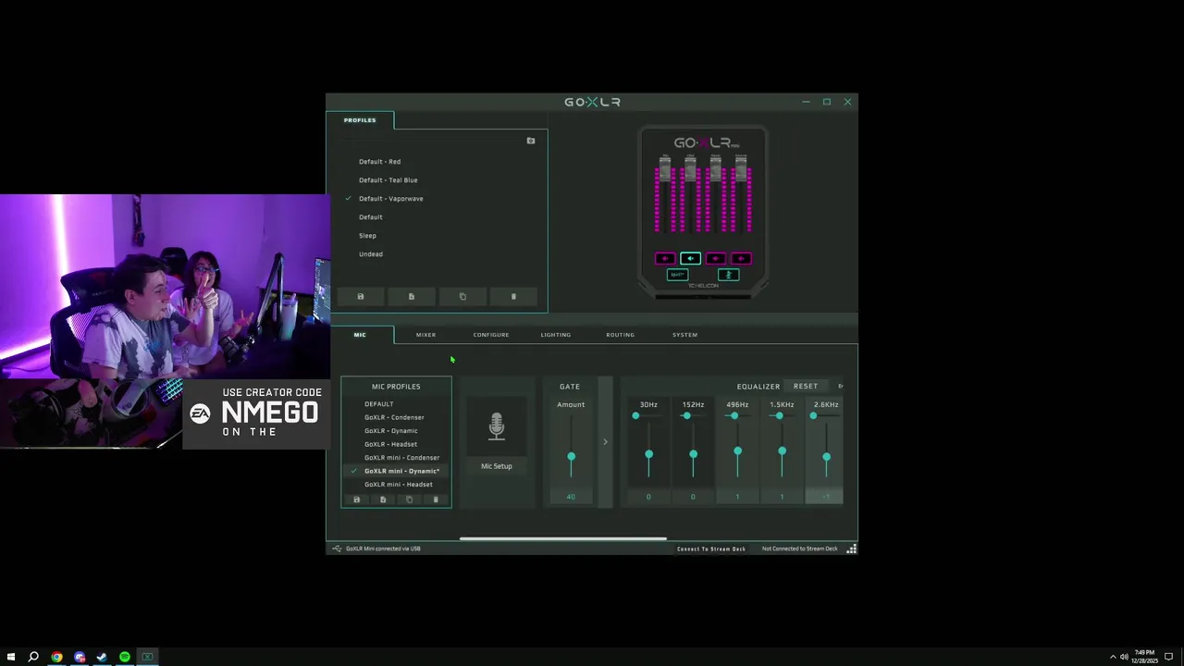Select GoXLR mini - Headset mic profile
Viewport: 1184px width, 666px height.
click(398, 485)
